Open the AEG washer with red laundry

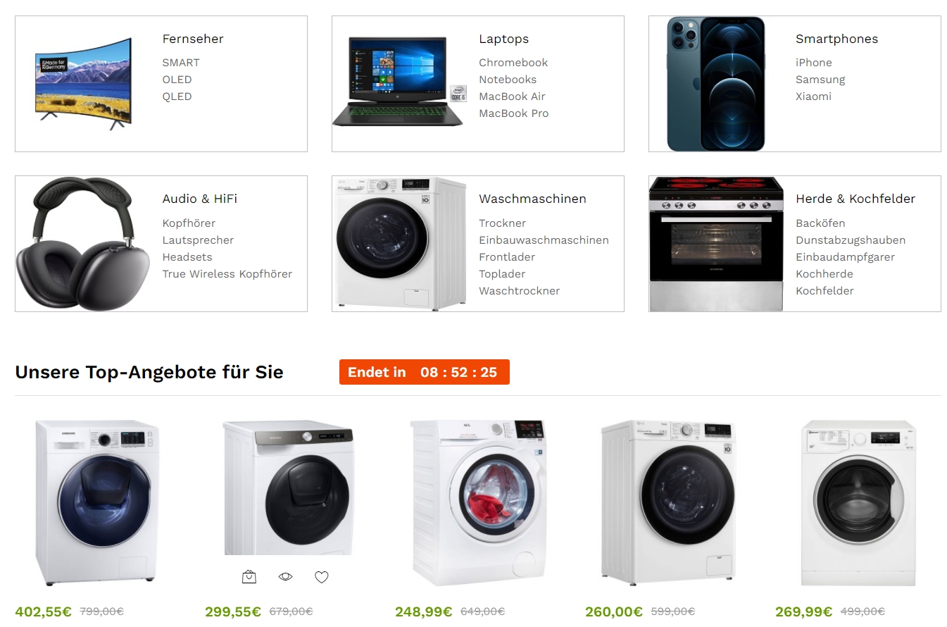[477, 502]
